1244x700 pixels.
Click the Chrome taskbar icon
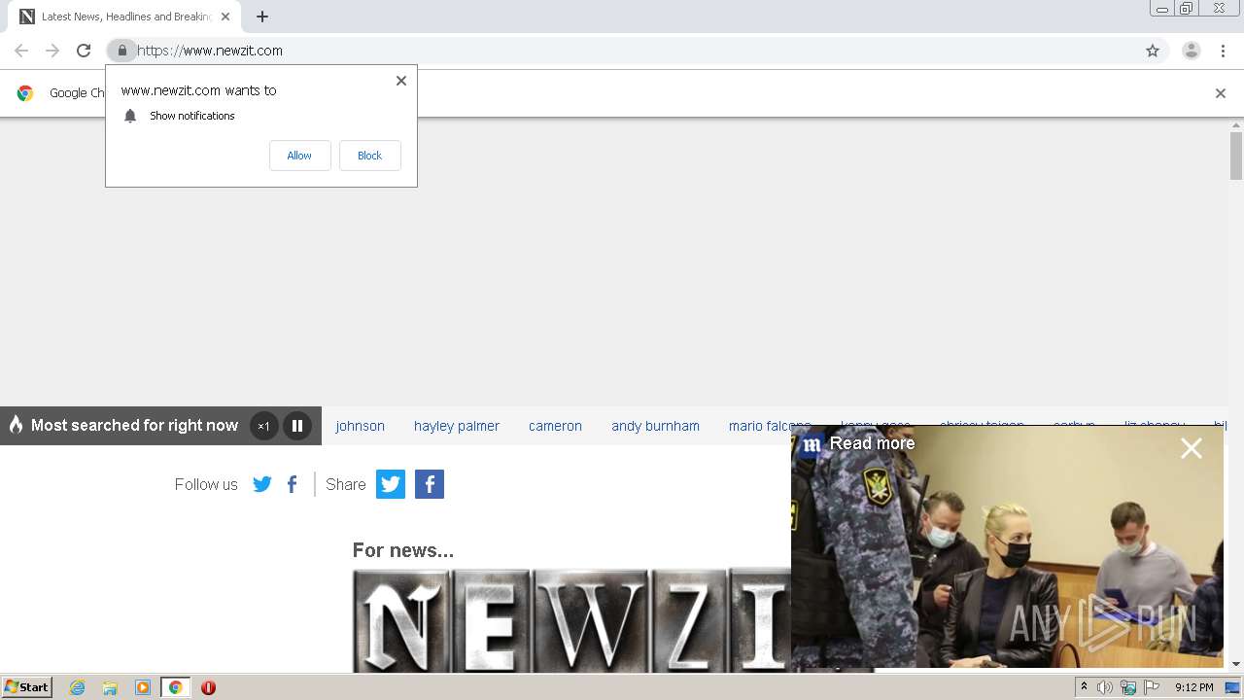(176, 687)
